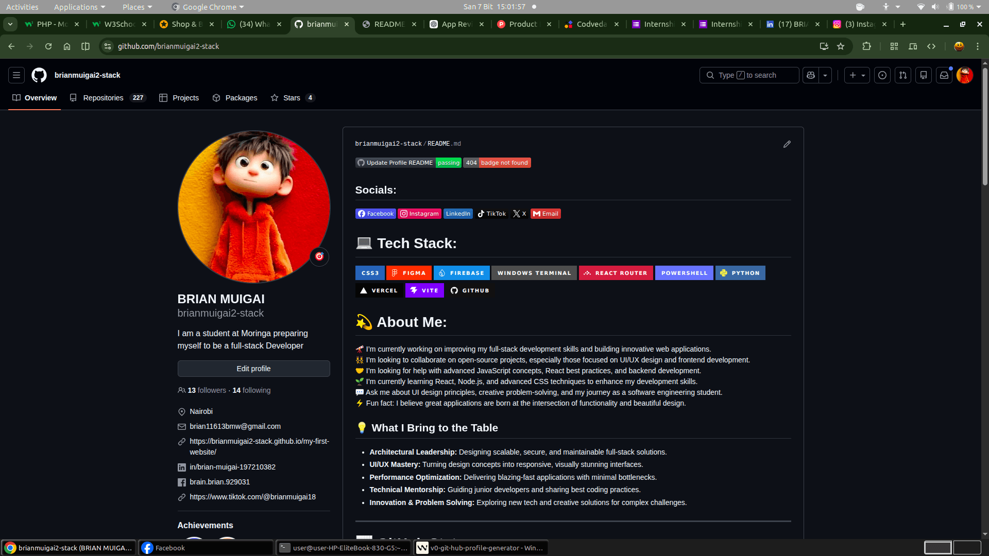Click the Edit profile button

click(253, 369)
